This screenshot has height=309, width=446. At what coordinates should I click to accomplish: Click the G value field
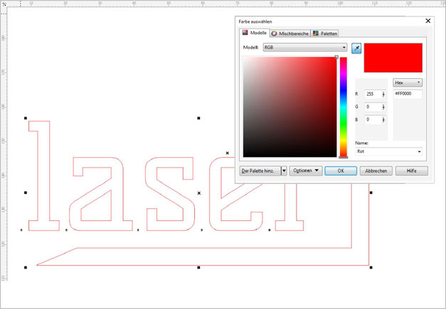pyautogui.click(x=373, y=107)
